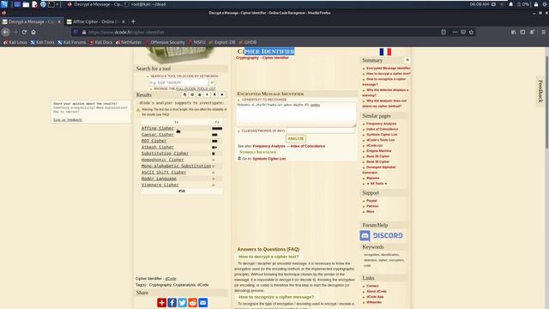Open Paypal support link
The width and height of the screenshot is (549, 309).
coord(371,201)
